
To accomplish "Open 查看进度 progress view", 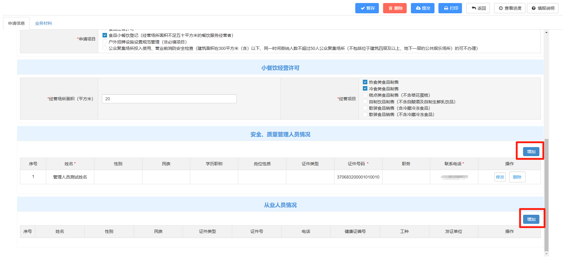I will coord(509,8).
